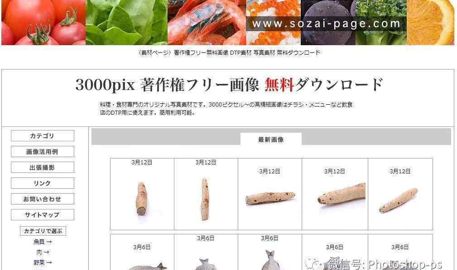Select the リンク sidebar button

[x=43, y=183]
